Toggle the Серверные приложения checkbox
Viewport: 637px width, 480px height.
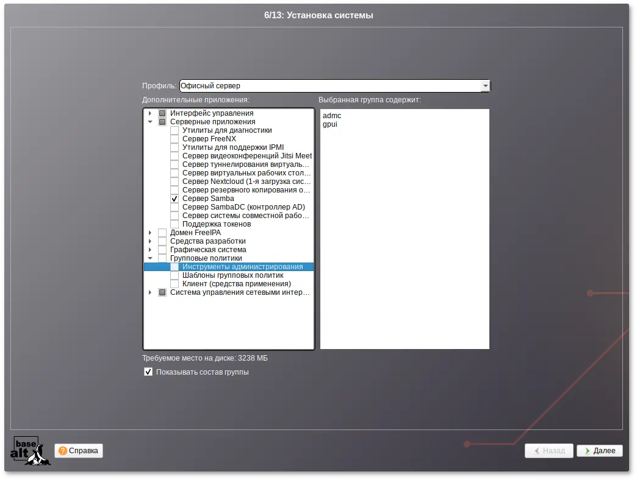162,122
